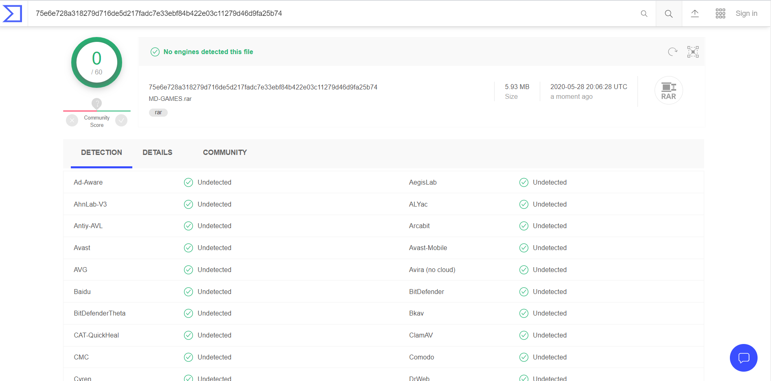The image size is (771, 381).
Task: Click the Avira (no cloud) engine name
Action: click(432, 270)
